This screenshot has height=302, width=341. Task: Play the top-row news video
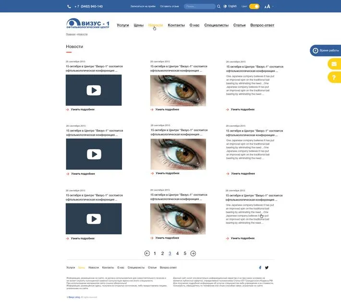94,90
